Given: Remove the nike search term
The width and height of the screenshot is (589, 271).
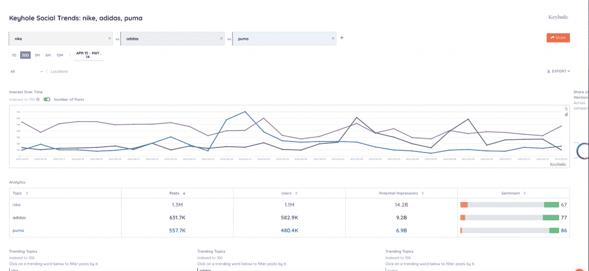Looking at the screenshot, I should [110, 39].
